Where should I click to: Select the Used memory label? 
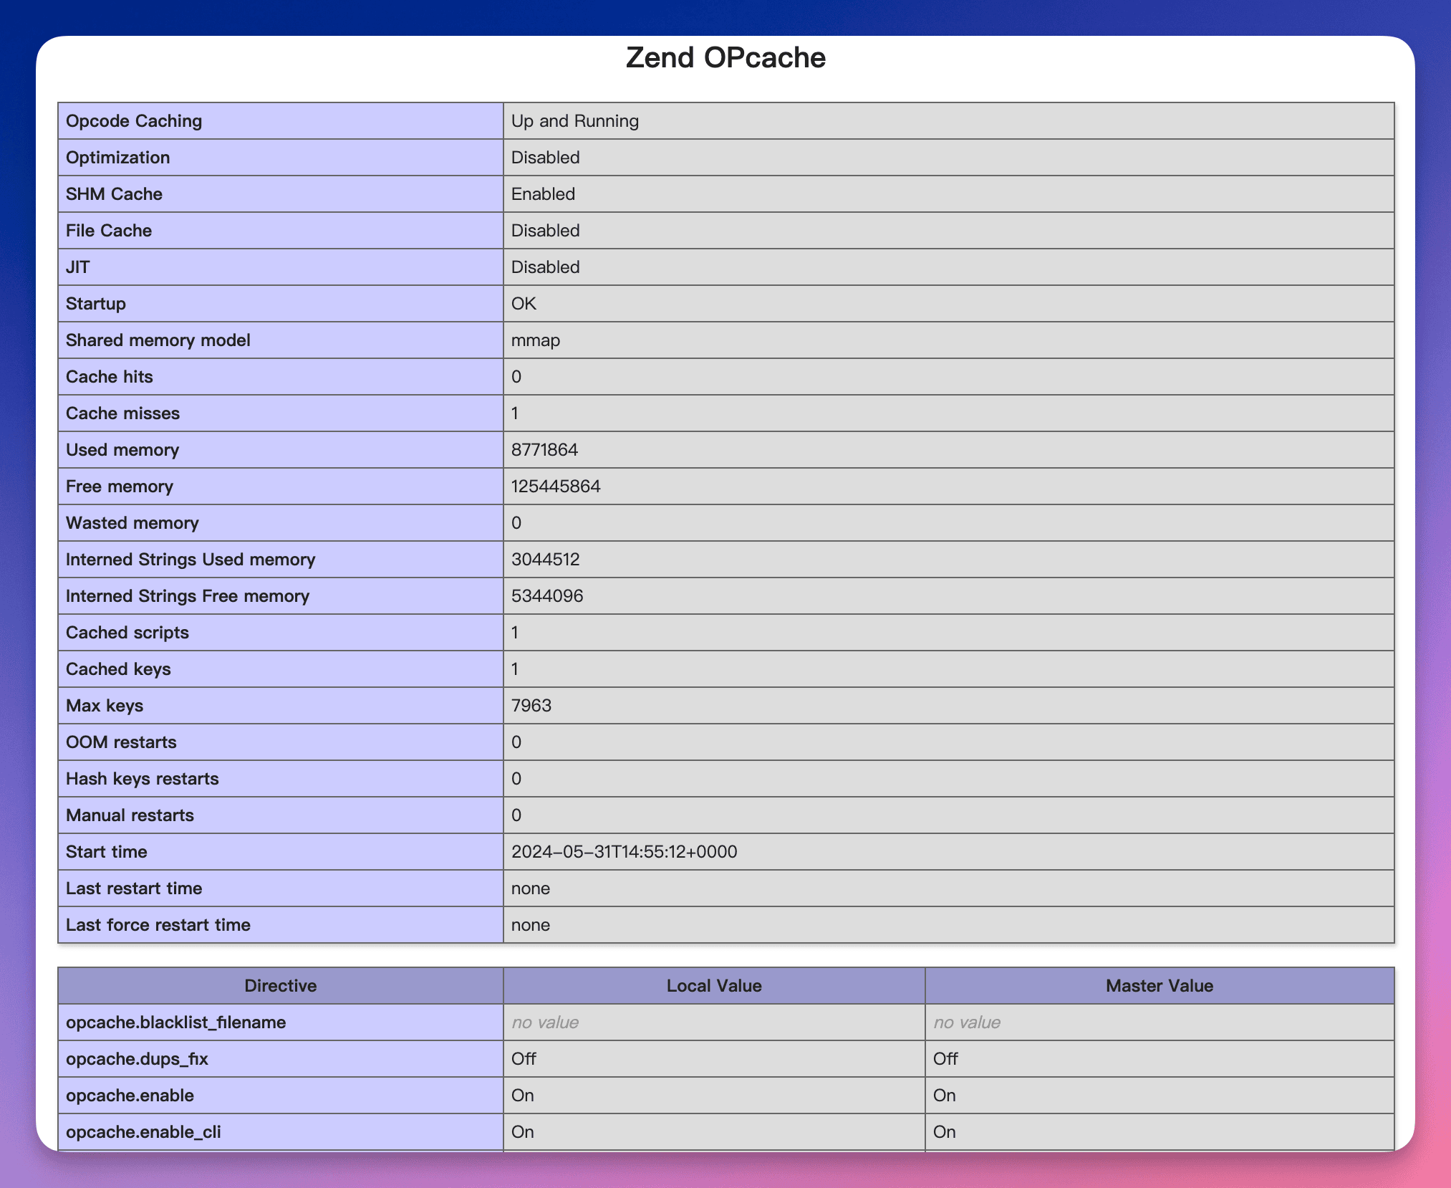(x=122, y=450)
